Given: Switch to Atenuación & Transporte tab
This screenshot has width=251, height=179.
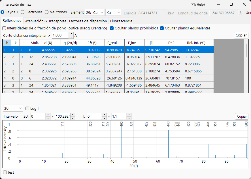Looking at the screenshot, I should [46, 21].
